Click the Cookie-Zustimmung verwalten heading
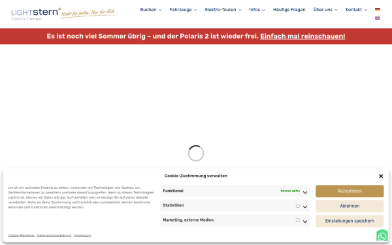Image resolution: width=392 pixels, height=245 pixels. 196,176
